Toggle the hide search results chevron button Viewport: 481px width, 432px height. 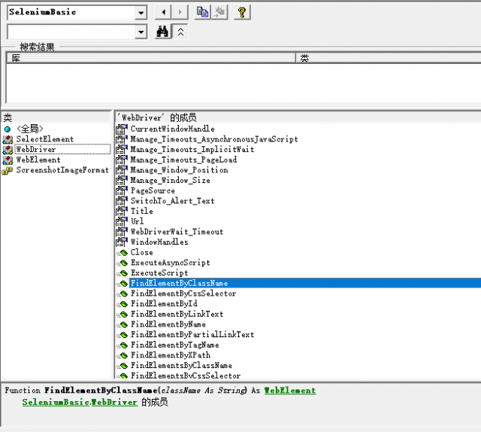click(180, 32)
